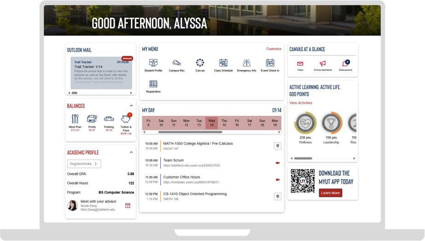The height and width of the screenshot is (241, 425).
Task: Collapse the Balances card
Action: tap(131, 106)
